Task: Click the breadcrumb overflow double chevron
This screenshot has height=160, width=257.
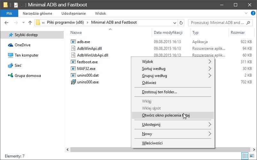Action: (43, 23)
